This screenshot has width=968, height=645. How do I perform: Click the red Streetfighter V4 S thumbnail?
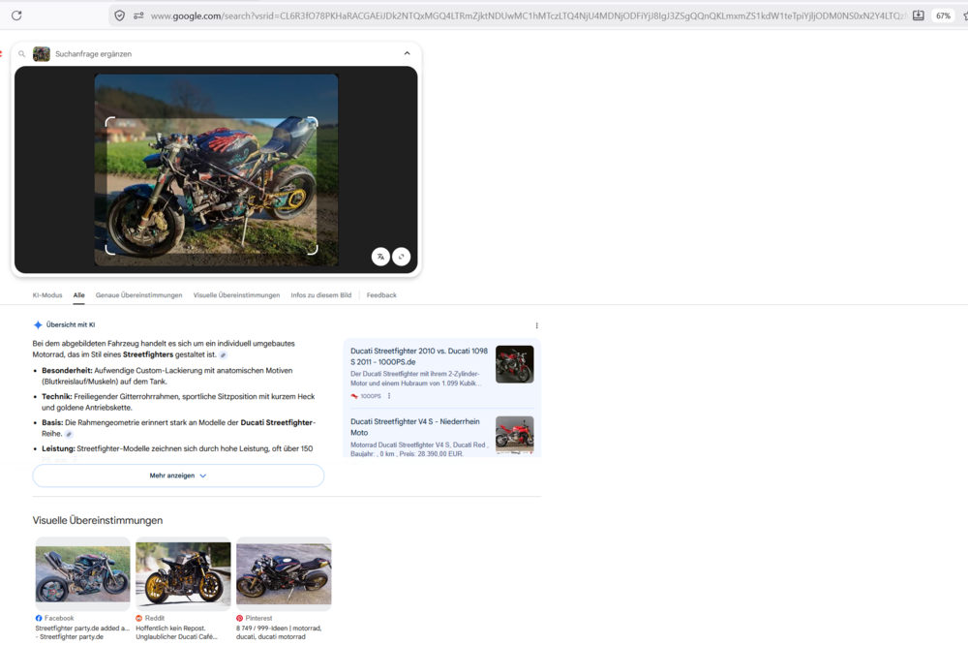pyautogui.click(x=515, y=435)
